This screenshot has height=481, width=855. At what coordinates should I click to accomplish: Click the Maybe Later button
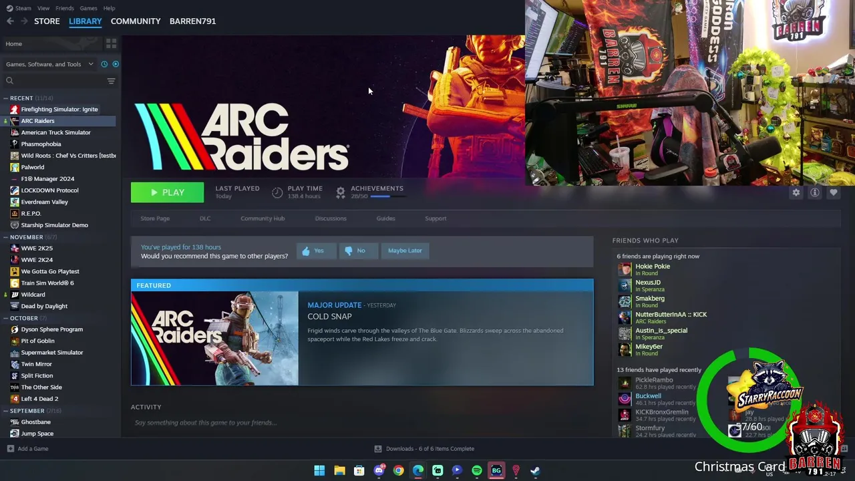pyautogui.click(x=405, y=251)
